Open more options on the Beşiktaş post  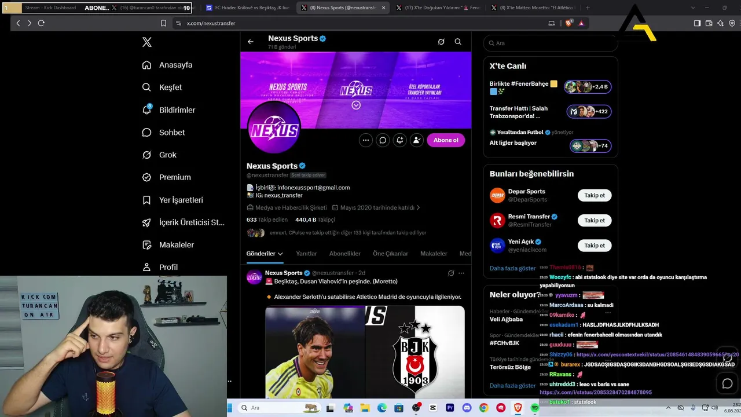pyautogui.click(x=461, y=273)
